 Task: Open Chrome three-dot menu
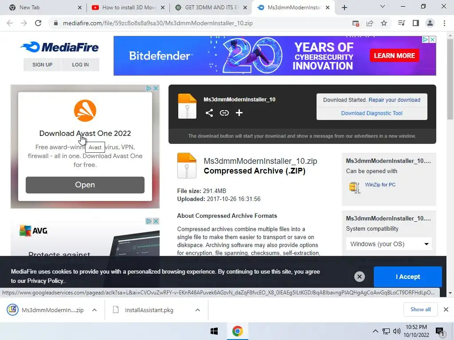(x=444, y=23)
